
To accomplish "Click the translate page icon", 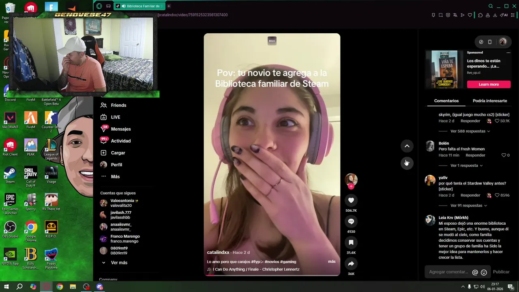I will [x=455, y=15].
